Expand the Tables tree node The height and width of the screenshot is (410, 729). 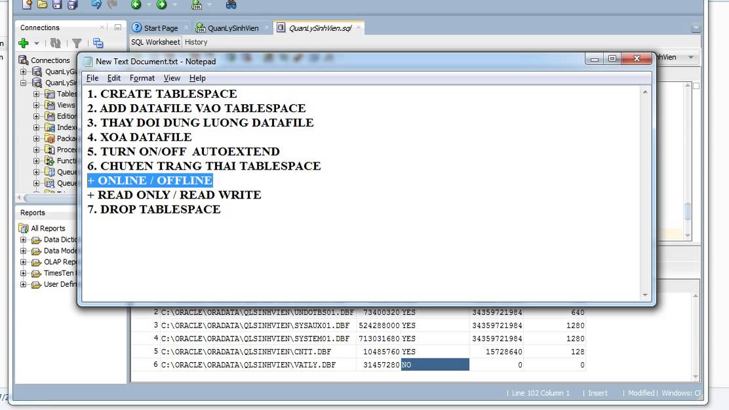click(x=36, y=94)
